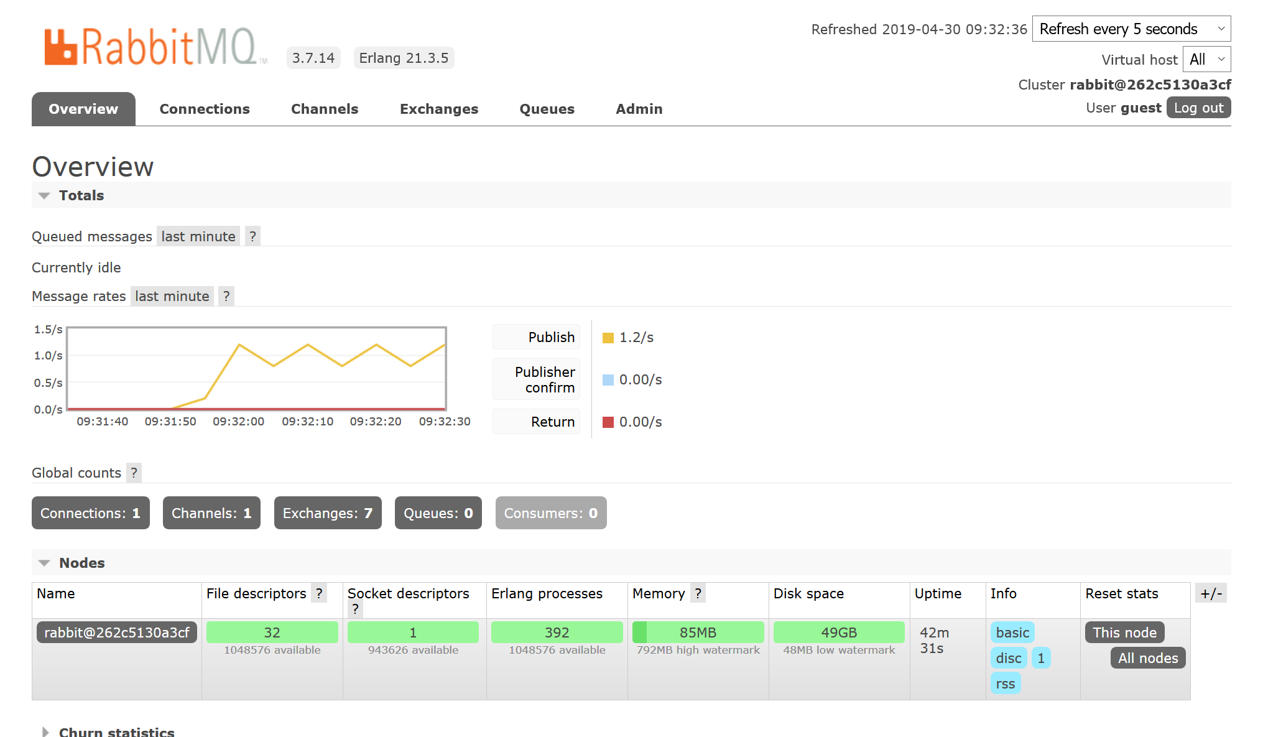
Task: Reset stats for This node
Action: click(1124, 633)
